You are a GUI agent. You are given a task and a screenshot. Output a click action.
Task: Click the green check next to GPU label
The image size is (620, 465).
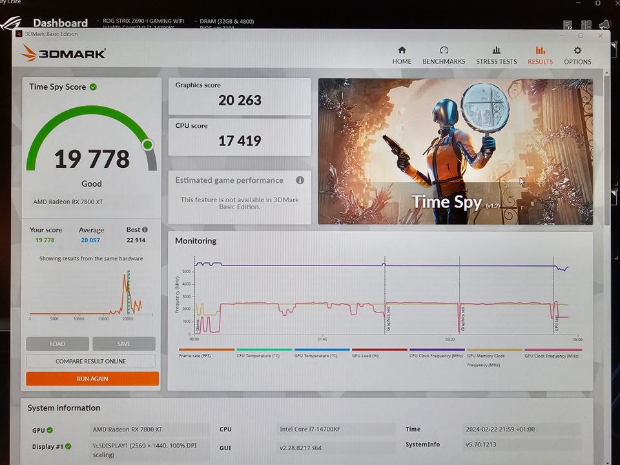50,430
